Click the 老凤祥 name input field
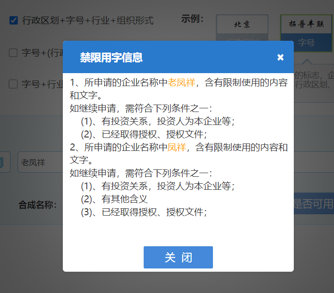Image resolution: width=334 pixels, height=293 pixels. pos(40,163)
